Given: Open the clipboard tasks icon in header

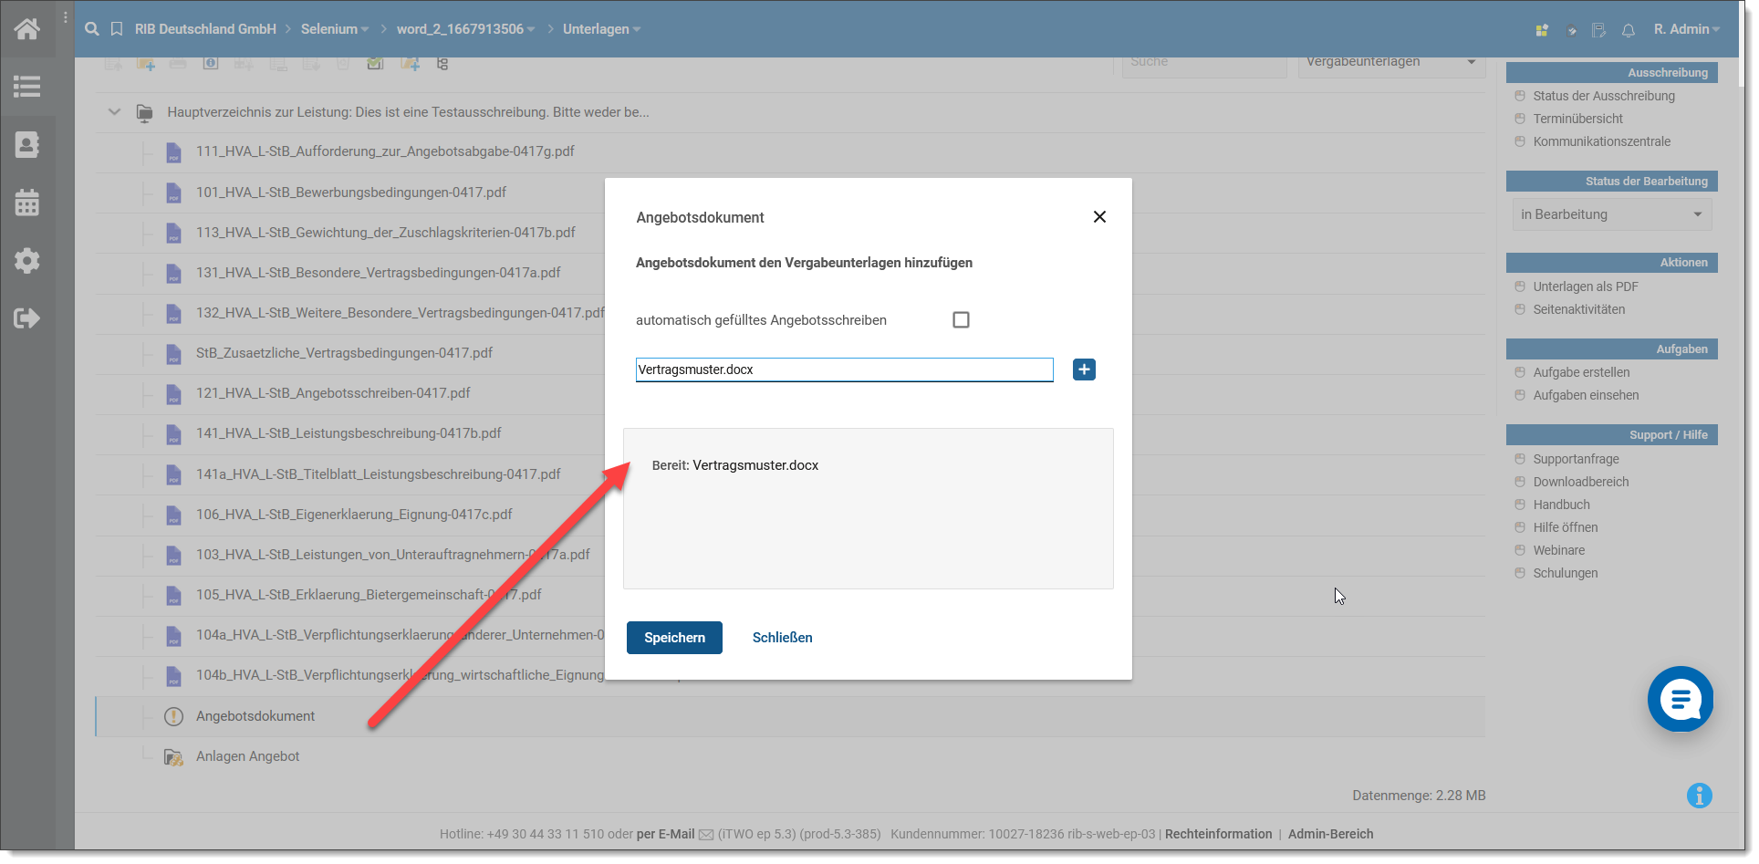Looking at the screenshot, I should [1571, 30].
